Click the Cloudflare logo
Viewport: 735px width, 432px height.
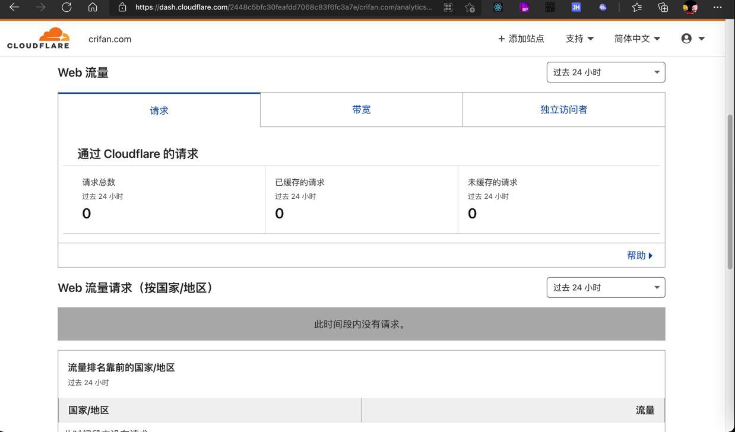(x=39, y=38)
